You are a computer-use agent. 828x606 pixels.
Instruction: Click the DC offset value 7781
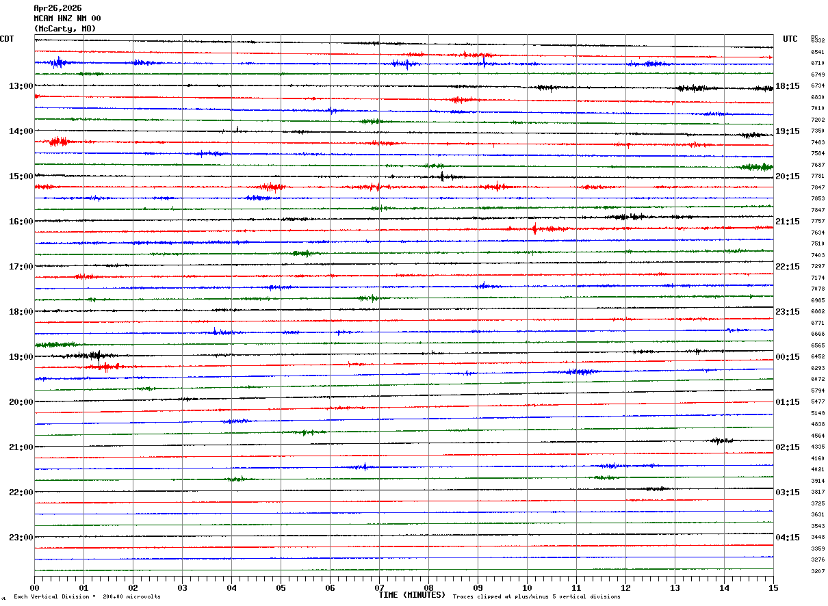tap(818, 176)
